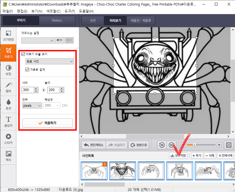This screenshot has width=235, height=192.
Task: Open the 필터 filter tool
Action: point(9,87)
